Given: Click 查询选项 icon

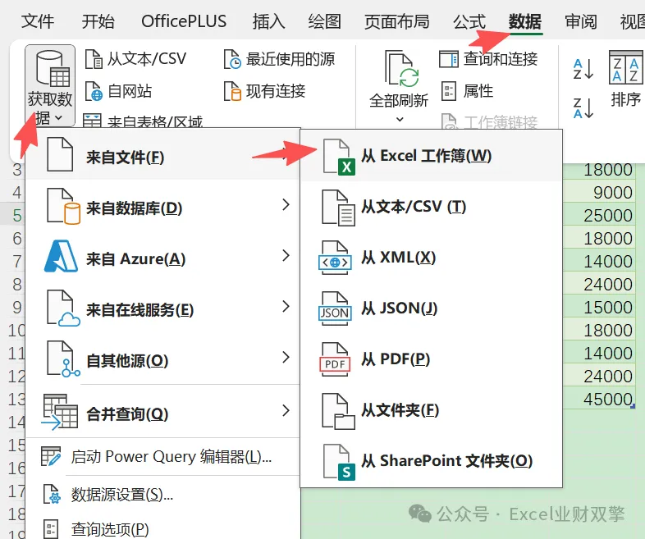Looking at the screenshot, I should (x=51, y=529).
